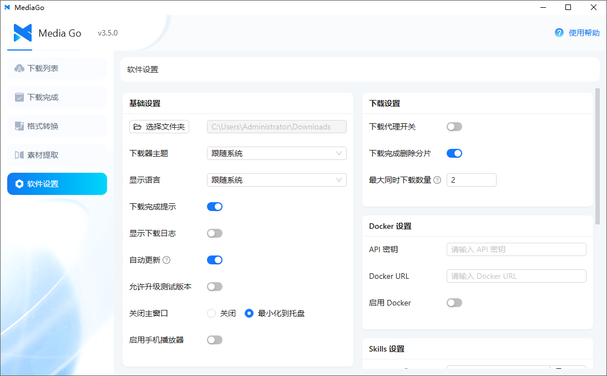Click the download list cloud icon
Screen dimensions: 607x376
pos(19,69)
